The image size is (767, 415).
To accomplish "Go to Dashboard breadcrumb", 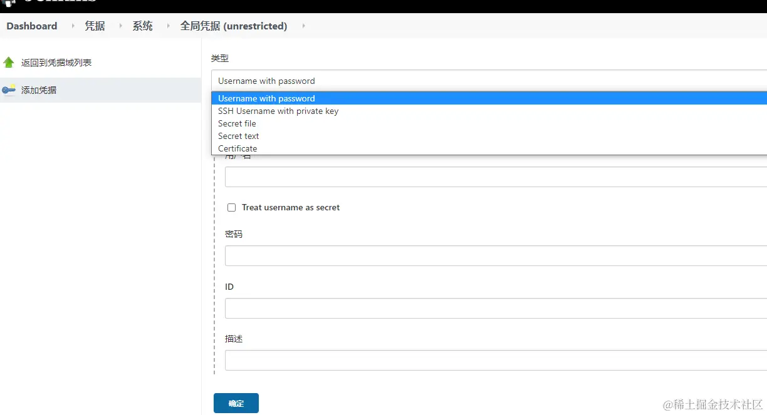I will tap(32, 26).
